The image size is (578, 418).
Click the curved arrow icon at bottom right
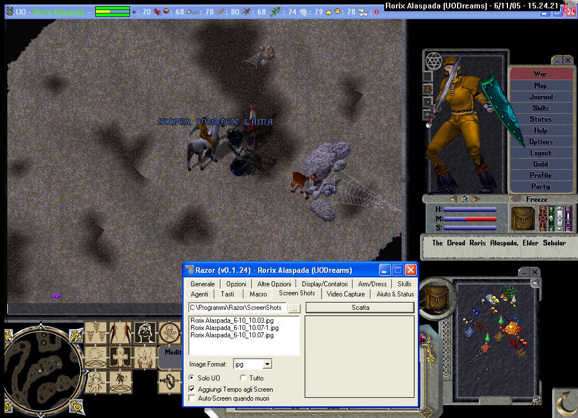tap(566, 403)
